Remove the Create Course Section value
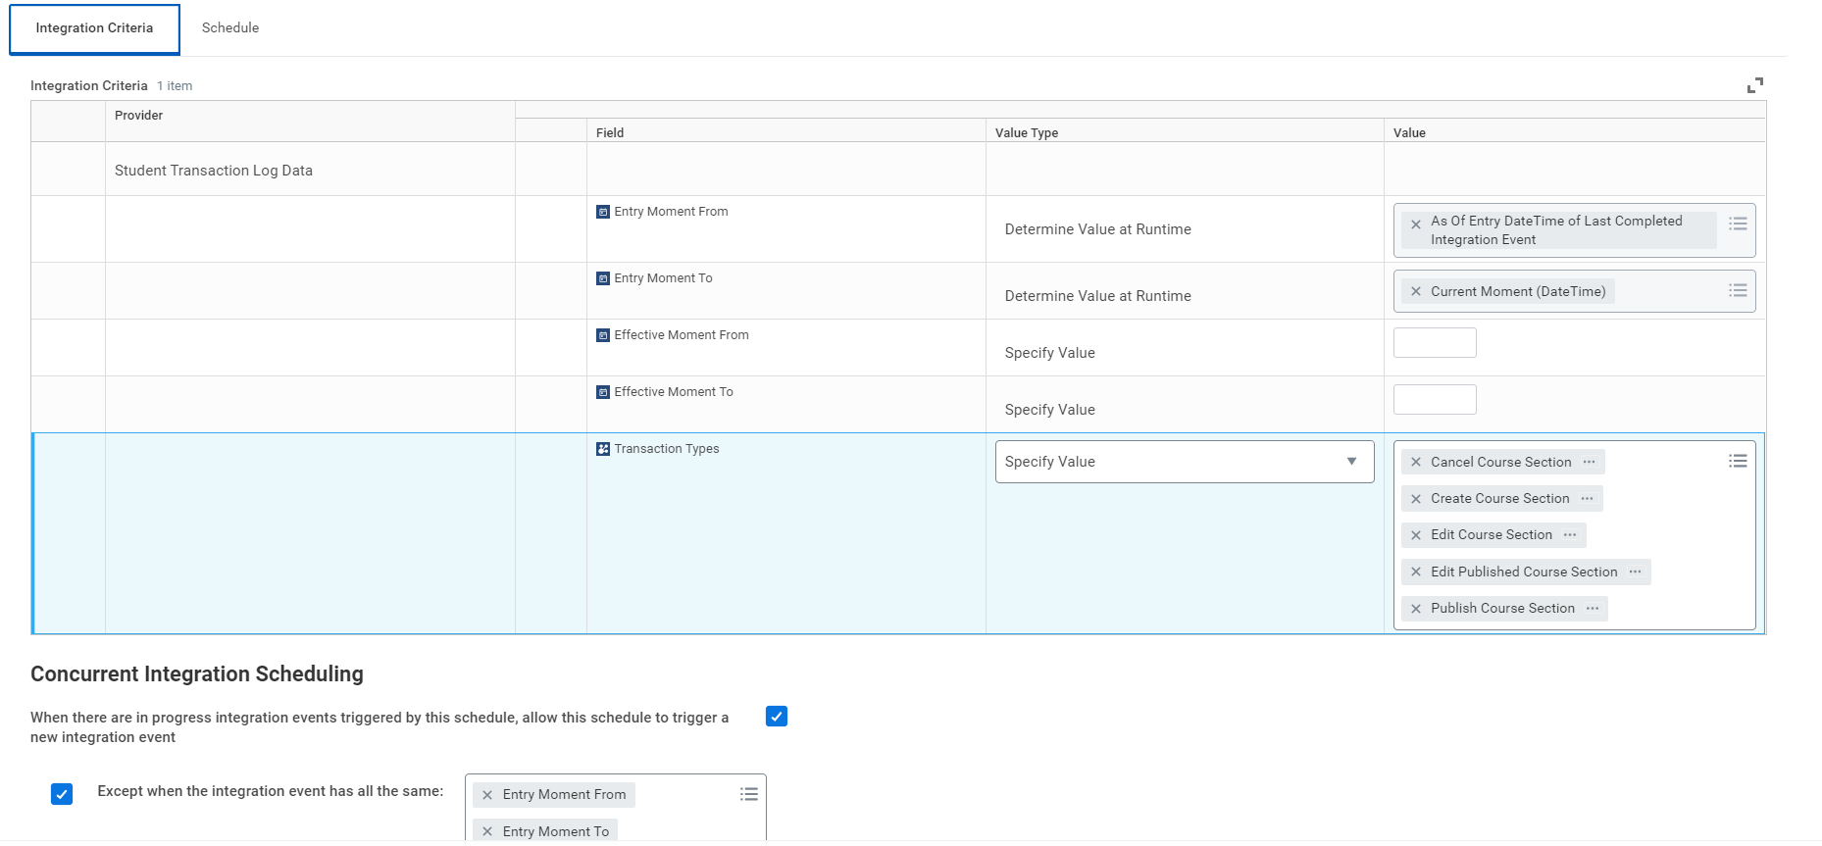This screenshot has height=846, width=1822. (1415, 499)
